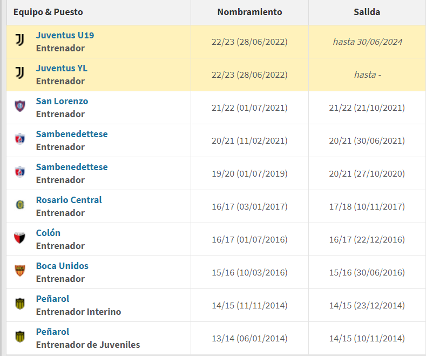Viewport: 426px width, 356px height.
Task: Click the Nombramiento column header
Action: point(249,12)
